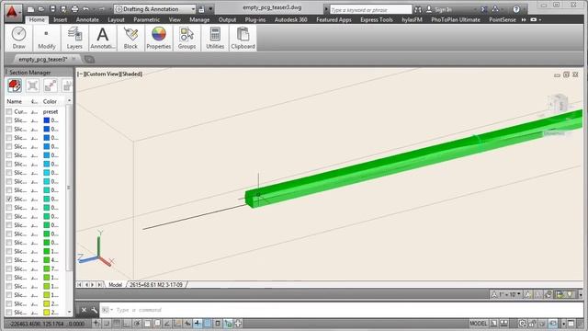Image resolution: width=588 pixels, height=331 pixels.
Task: Click the new drawing tab icon beside file tab
Action: (89, 59)
